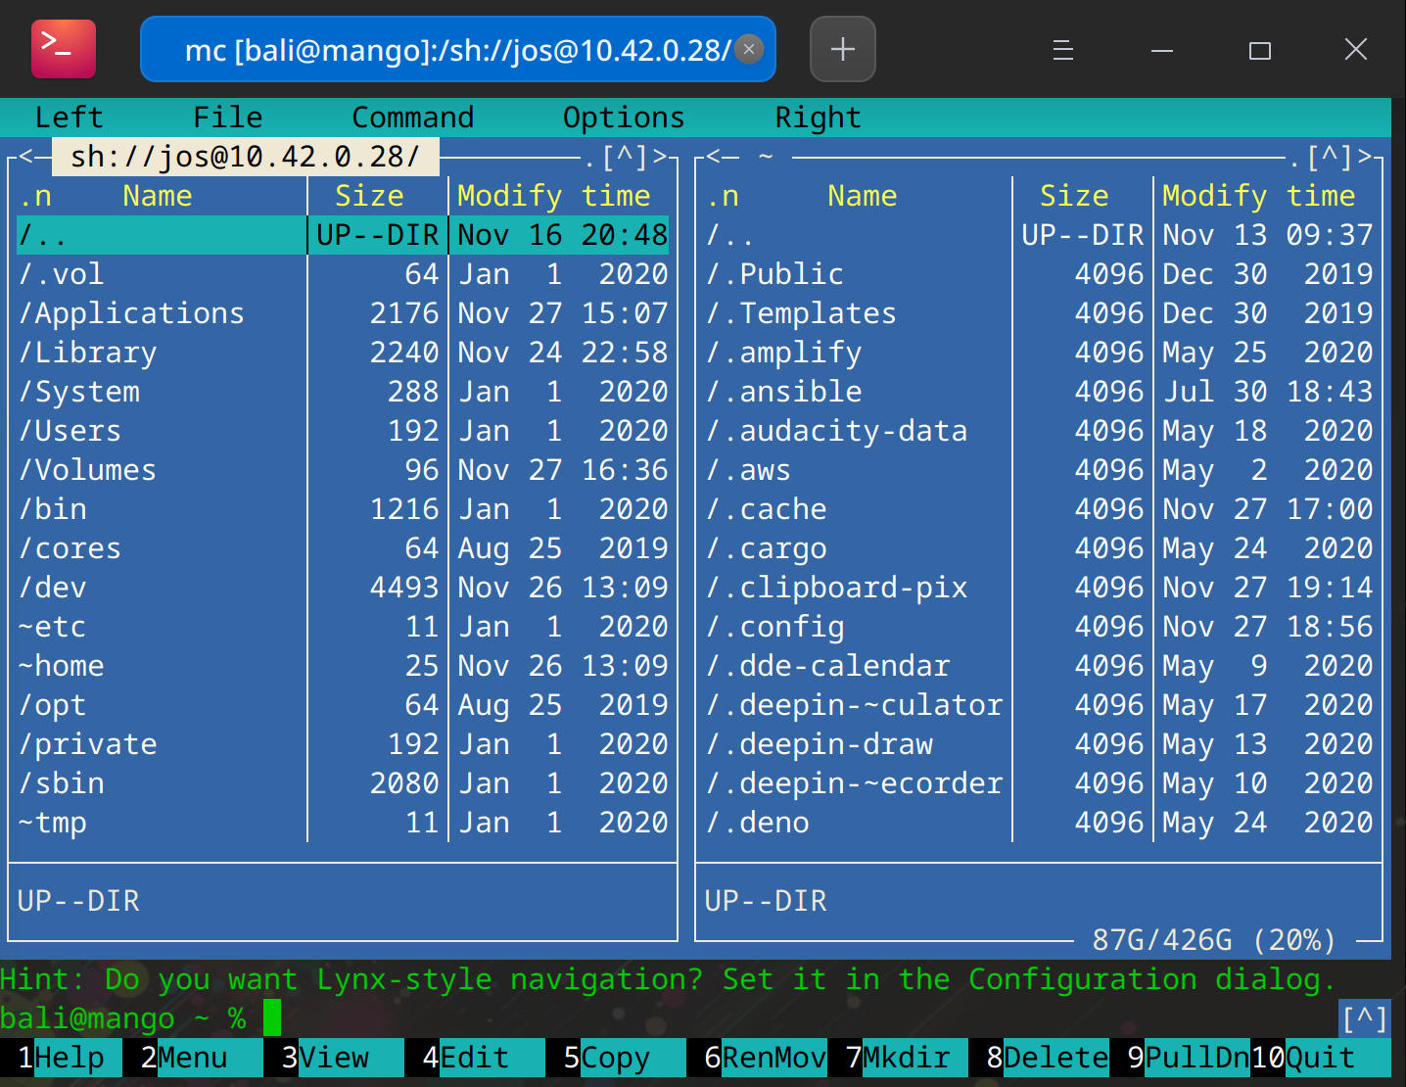1406x1087 pixels.
Task: Sort left panel by Name
Action: 158,196
